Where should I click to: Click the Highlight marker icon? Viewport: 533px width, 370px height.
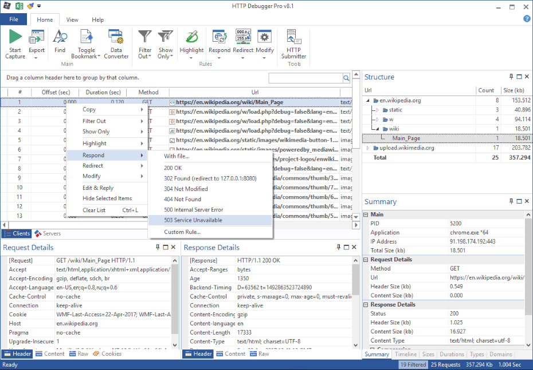pyautogui.click(x=192, y=37)
